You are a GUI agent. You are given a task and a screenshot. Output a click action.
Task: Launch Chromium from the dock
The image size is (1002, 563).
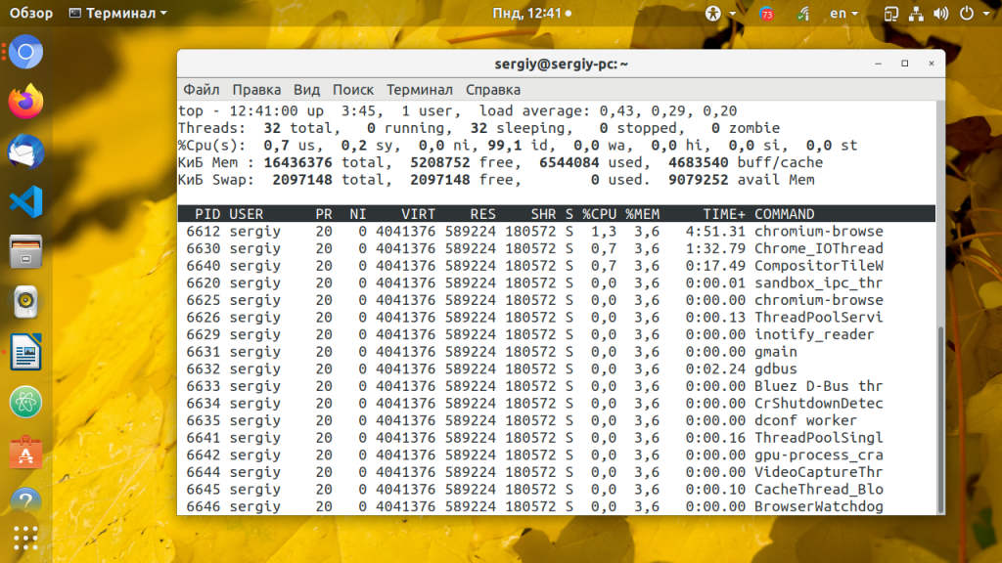click(25, 52)
